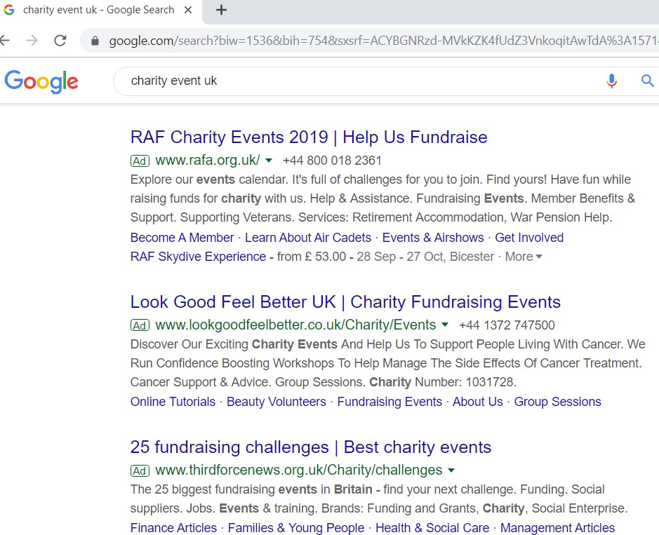The image size is (659, 535).
Task: Click the 'Finance Articles' sitelink
Action: click(173, 528)
